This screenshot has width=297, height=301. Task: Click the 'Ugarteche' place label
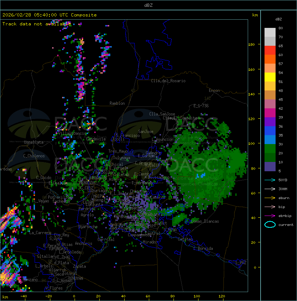pyautogui.click(x=88, y=227)
